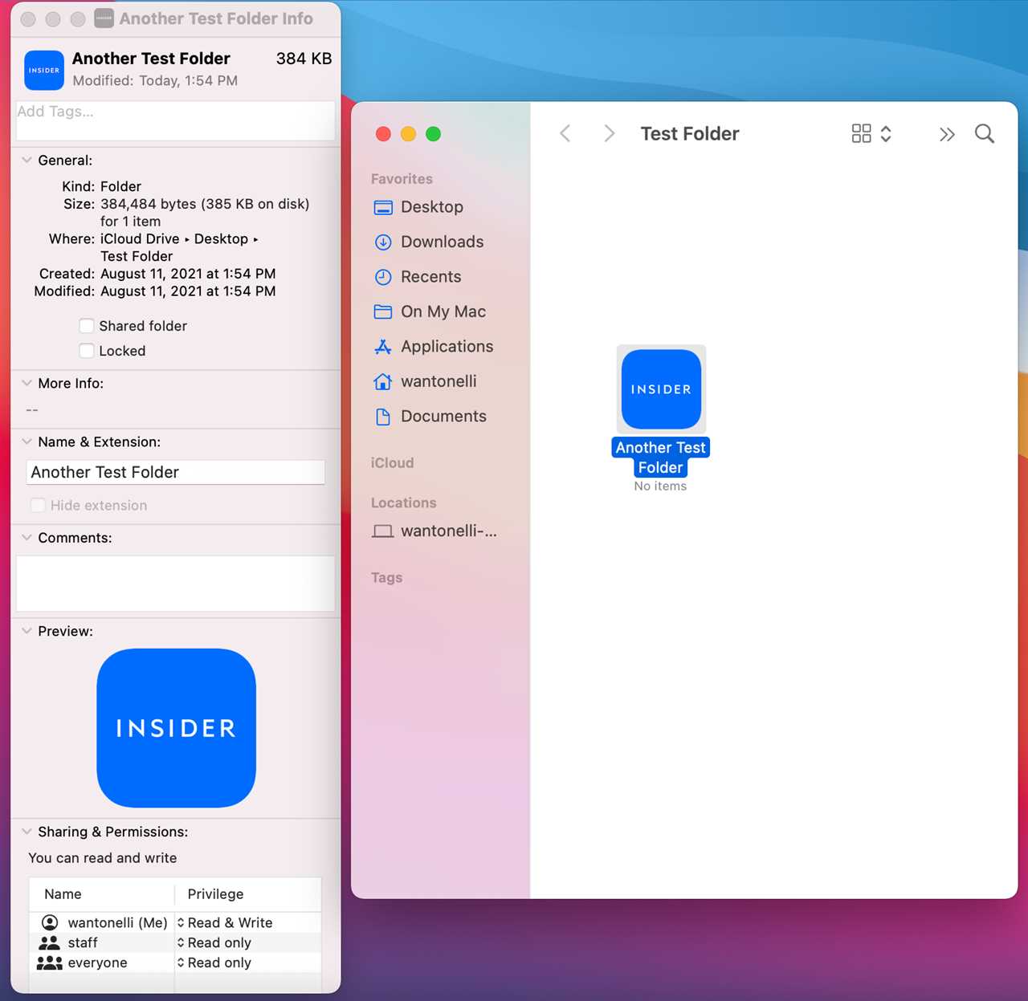Enable the Shared folder checkbox

click(87, 326)
